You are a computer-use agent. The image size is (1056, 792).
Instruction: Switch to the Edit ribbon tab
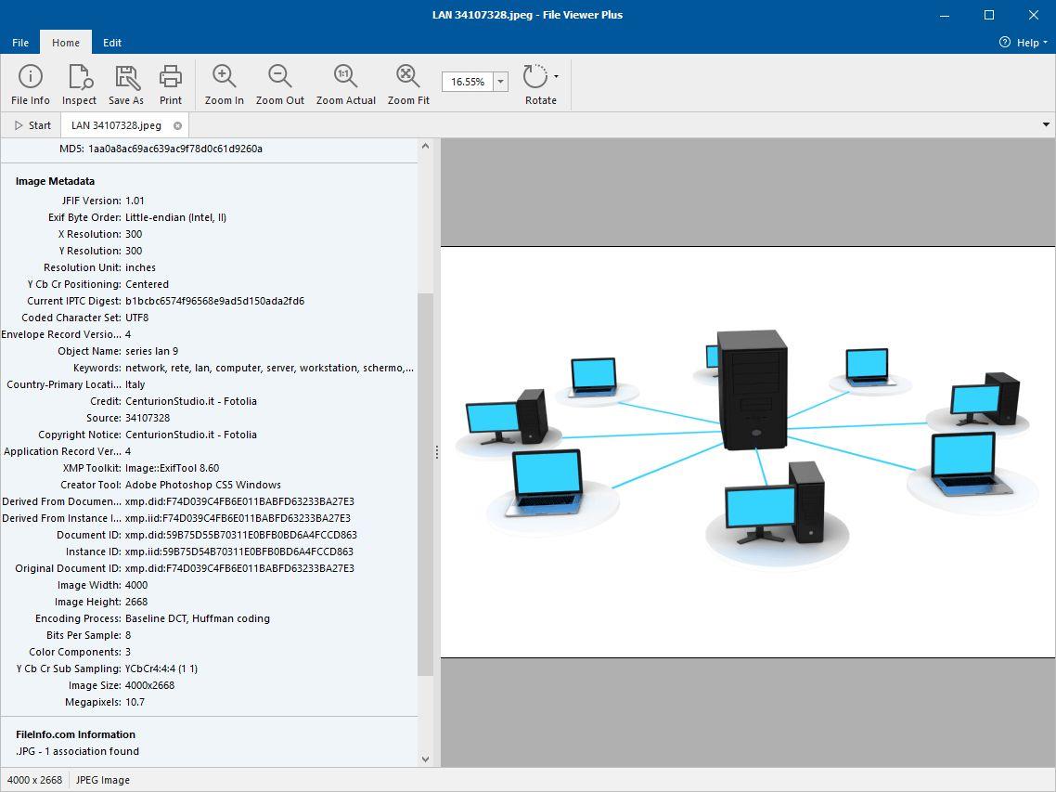tap(111, 43)
